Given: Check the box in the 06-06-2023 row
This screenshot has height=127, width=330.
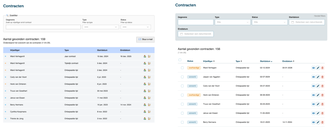Looking at the screenshot, I should click(182, 95).
